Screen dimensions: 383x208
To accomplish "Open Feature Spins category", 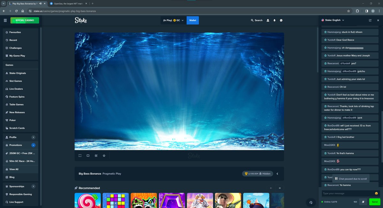I will pyautogui.click(x=21, y=97).
